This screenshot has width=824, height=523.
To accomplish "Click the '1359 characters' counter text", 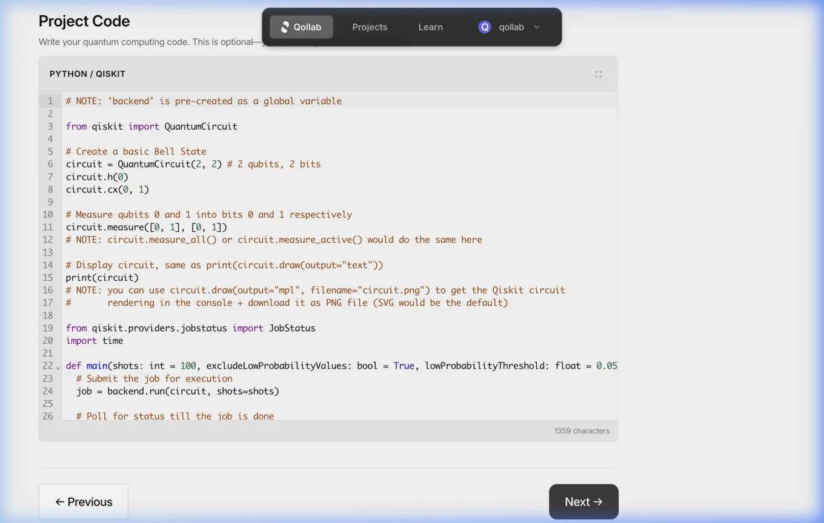I will [x=582, y=431].
